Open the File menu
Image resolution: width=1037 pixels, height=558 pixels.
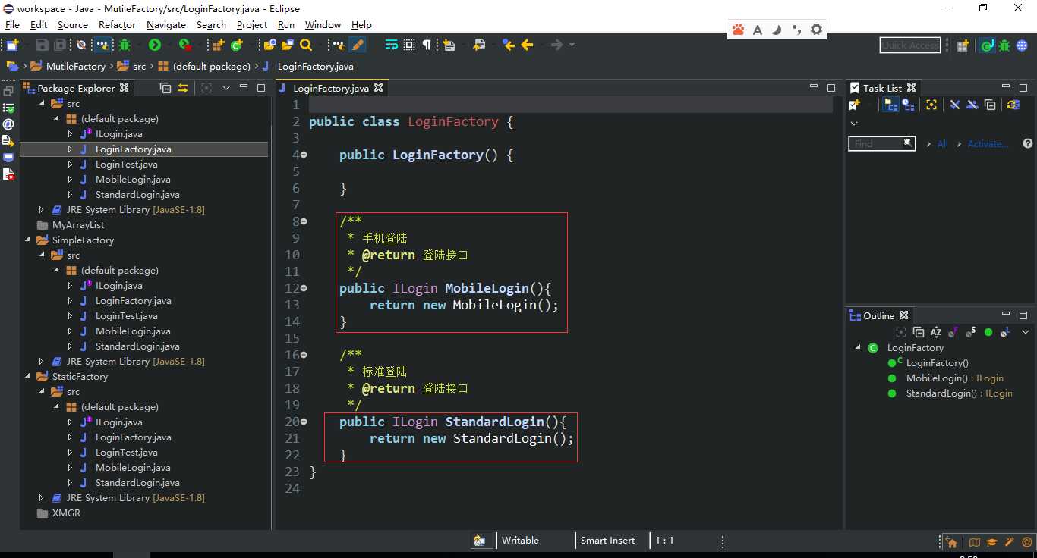point(12,24)
